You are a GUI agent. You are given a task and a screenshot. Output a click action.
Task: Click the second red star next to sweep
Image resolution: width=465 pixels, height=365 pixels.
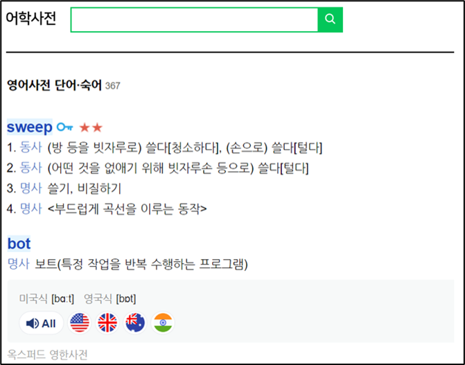point(97,128)
